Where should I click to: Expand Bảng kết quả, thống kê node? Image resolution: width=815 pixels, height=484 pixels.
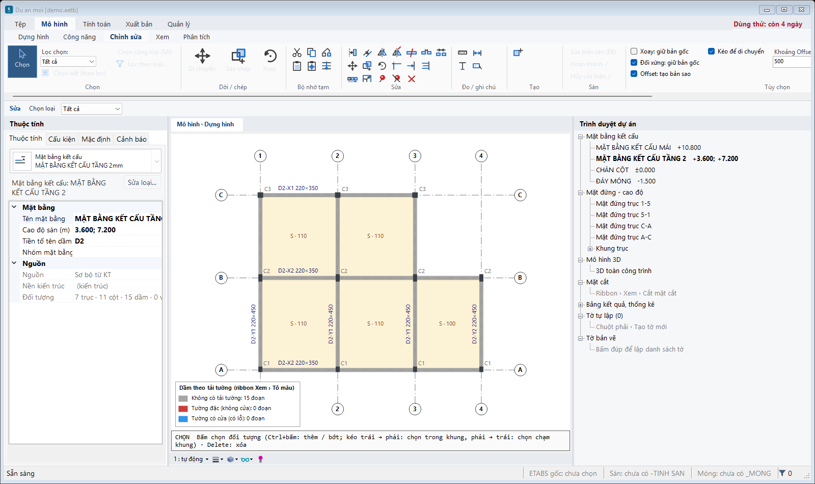pyautogui.click(x=580, y=305)
